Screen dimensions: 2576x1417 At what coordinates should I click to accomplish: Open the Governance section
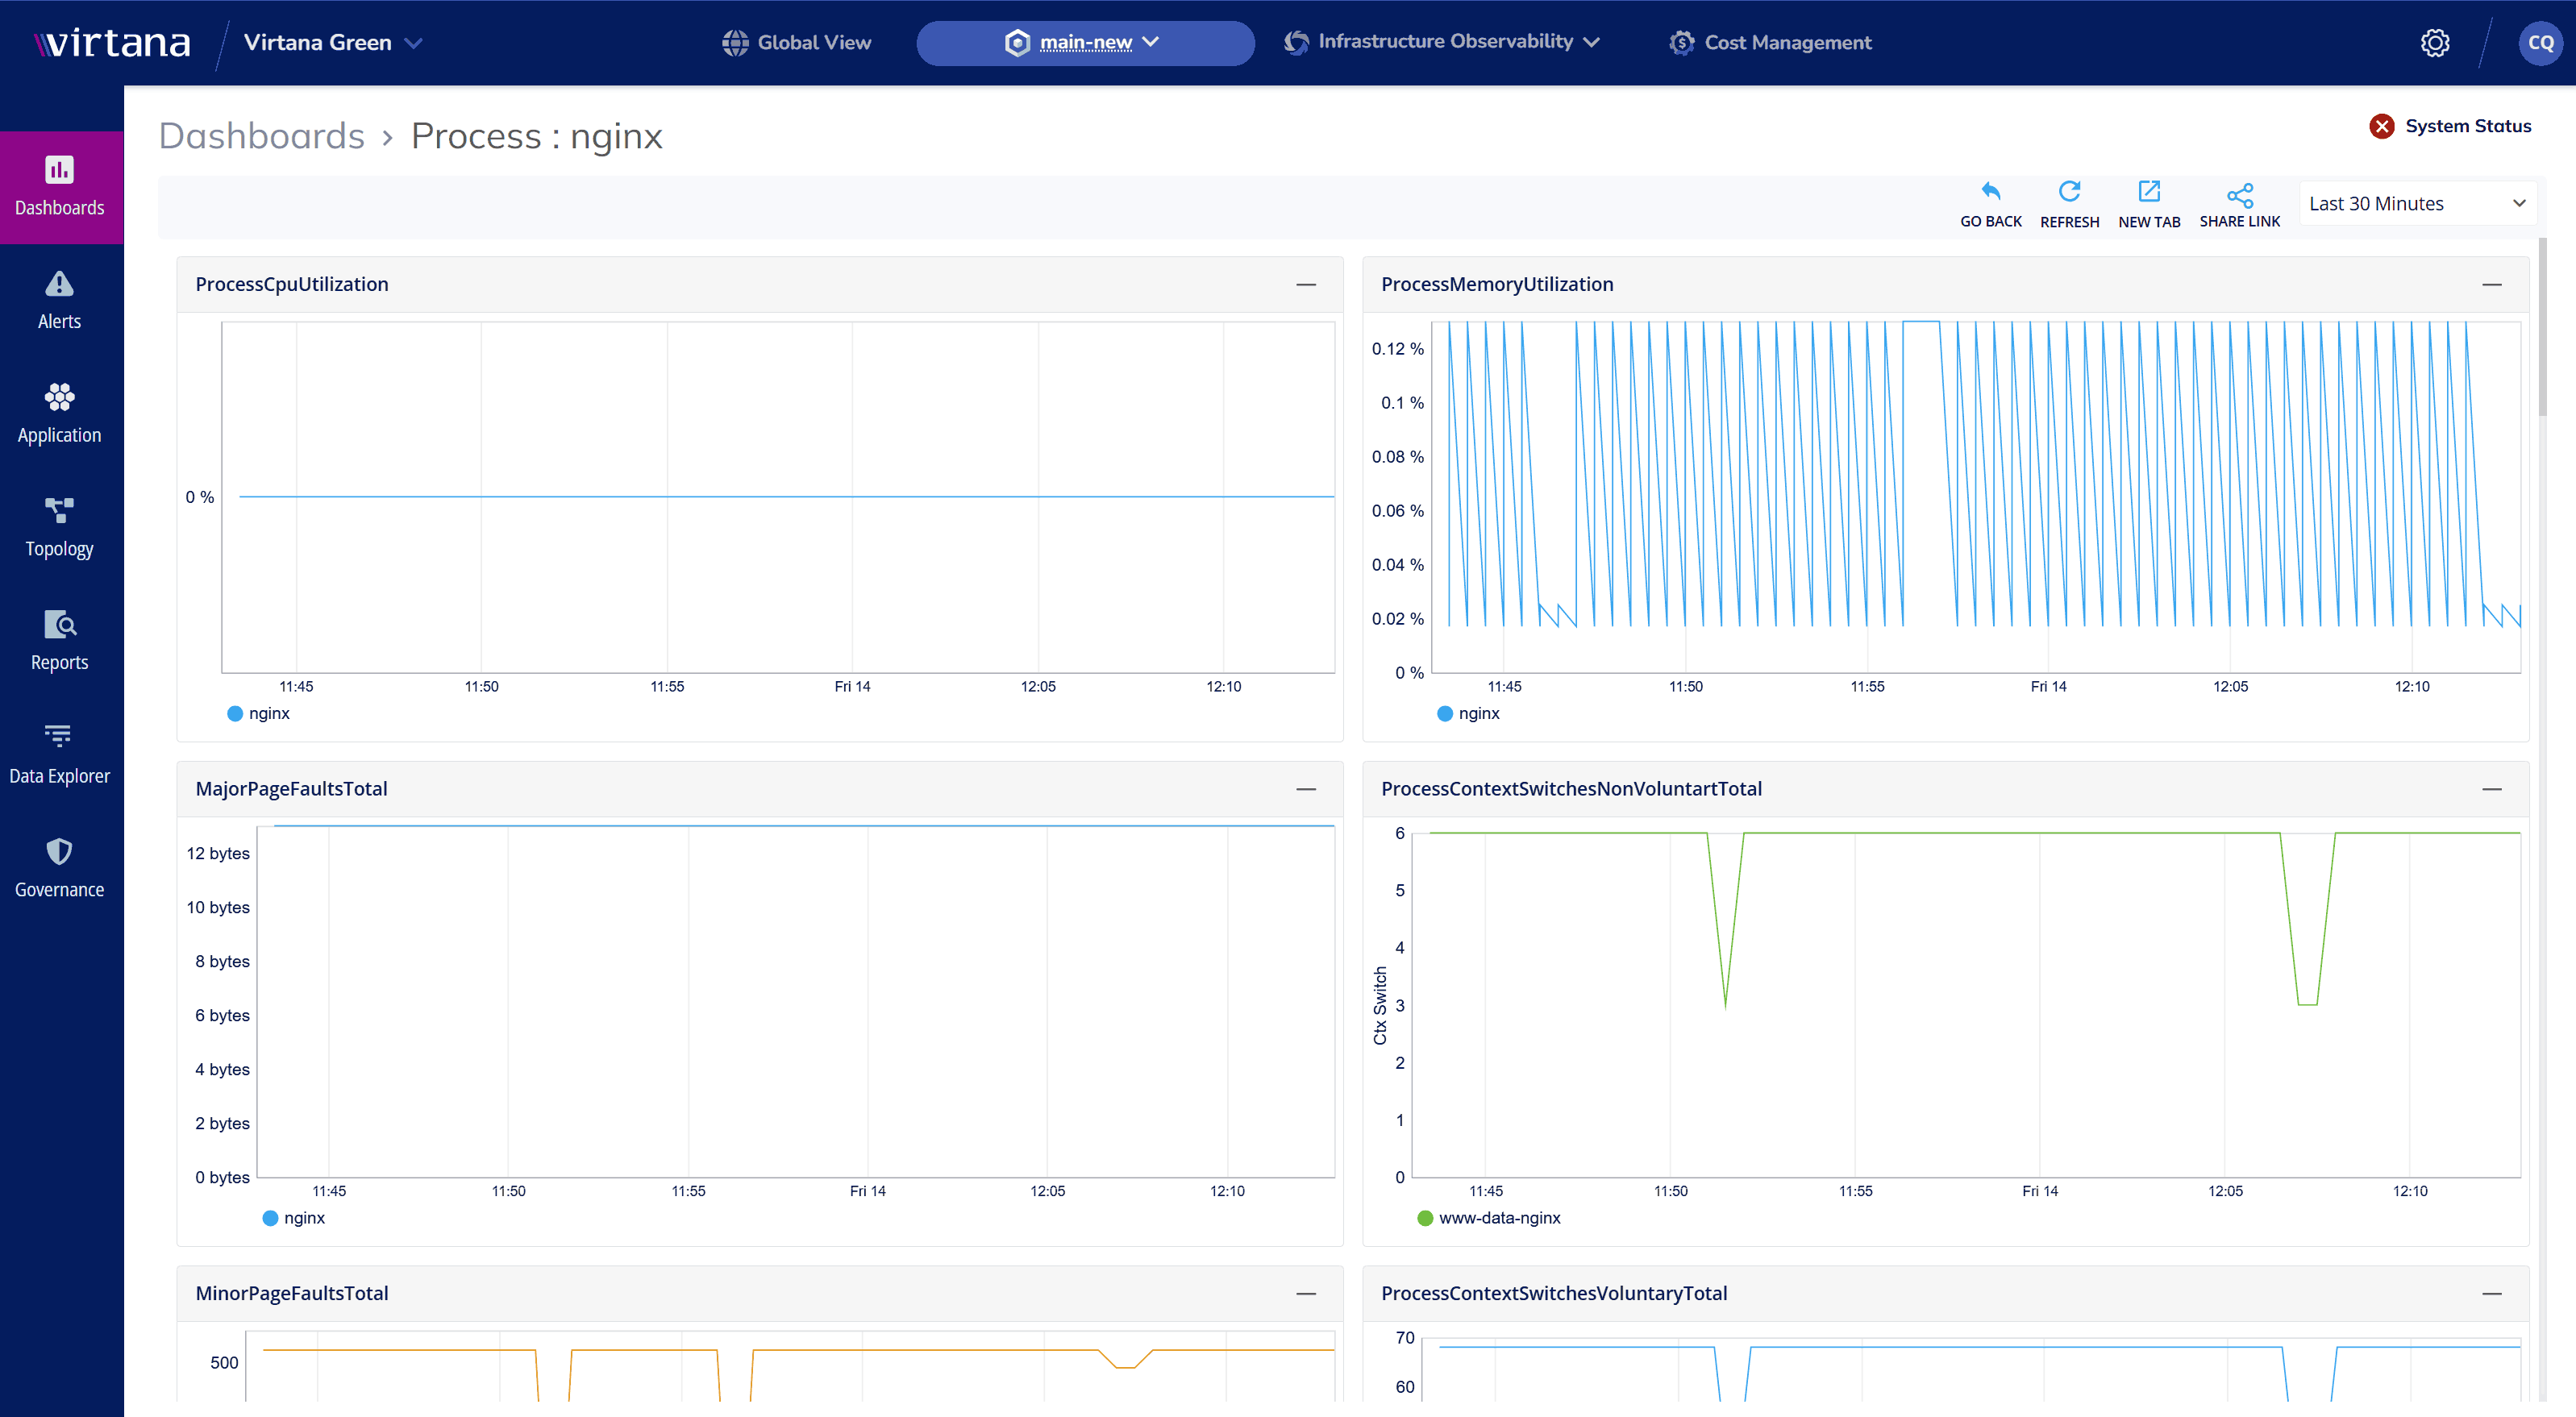coord(59,868)
